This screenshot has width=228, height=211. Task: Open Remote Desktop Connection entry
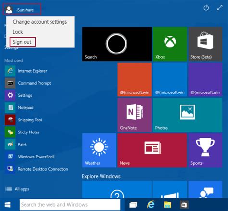point(43,169)
